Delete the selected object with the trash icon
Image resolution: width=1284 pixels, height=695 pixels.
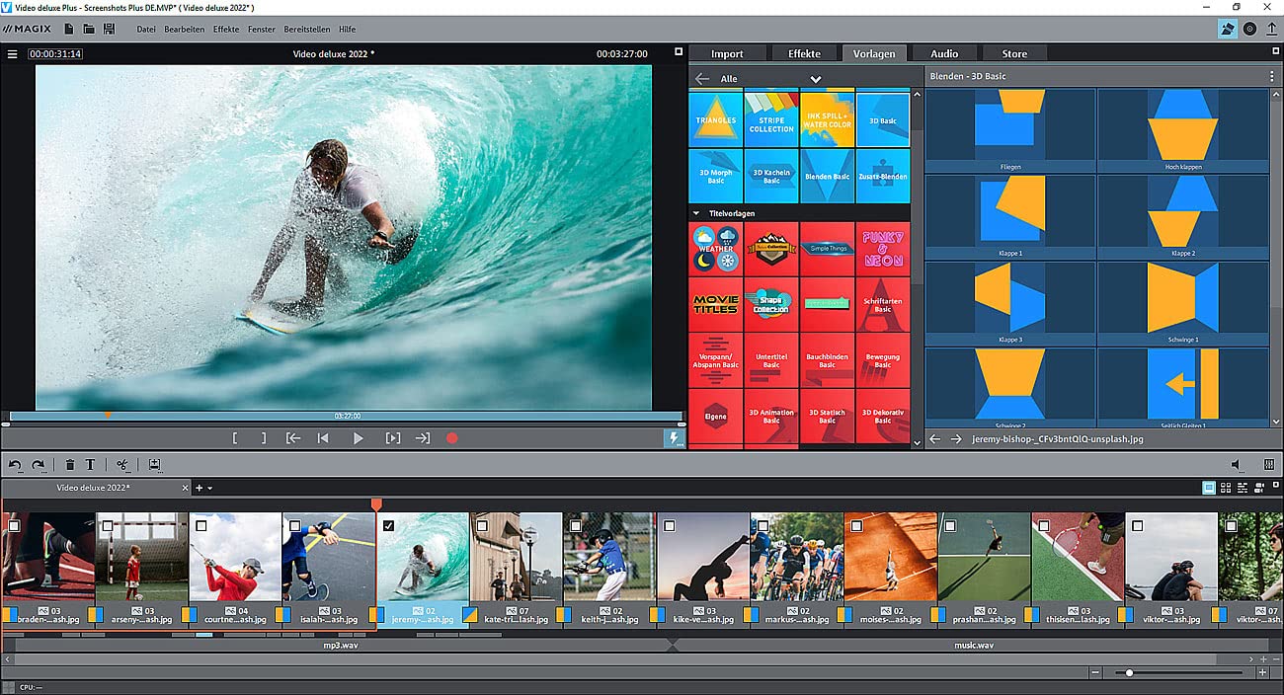(x=70, y=464)
